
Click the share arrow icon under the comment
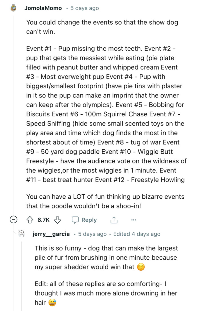pyautogui.click(x=114, y=220)
